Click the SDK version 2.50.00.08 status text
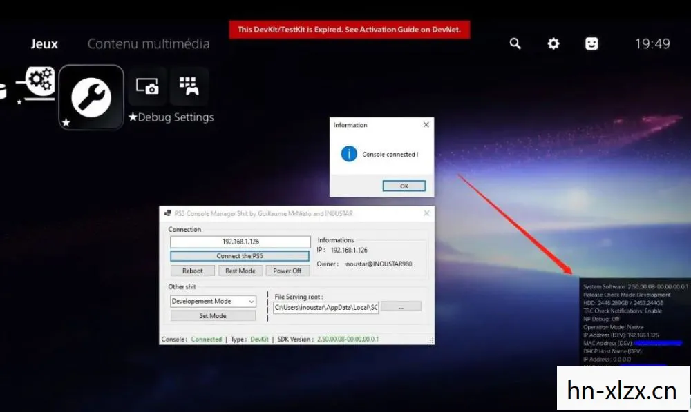The image size is (691, 412). click(x=348, y=340)
